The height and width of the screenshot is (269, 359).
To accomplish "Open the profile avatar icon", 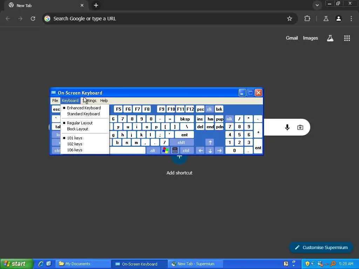I will coord(339,19).
